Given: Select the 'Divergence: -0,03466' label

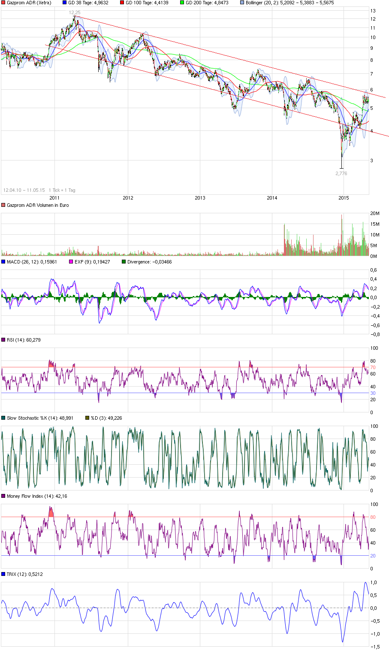Looking at the screenshot, I should (150, 262).
